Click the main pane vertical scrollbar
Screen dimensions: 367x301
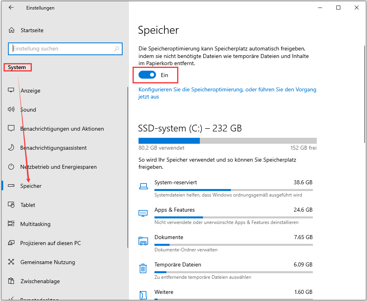[365, 94]
